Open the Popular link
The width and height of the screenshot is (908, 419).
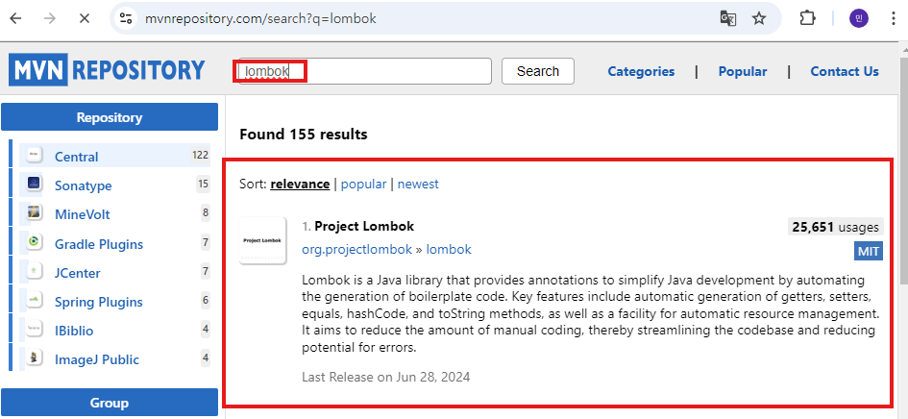point(743,71)
